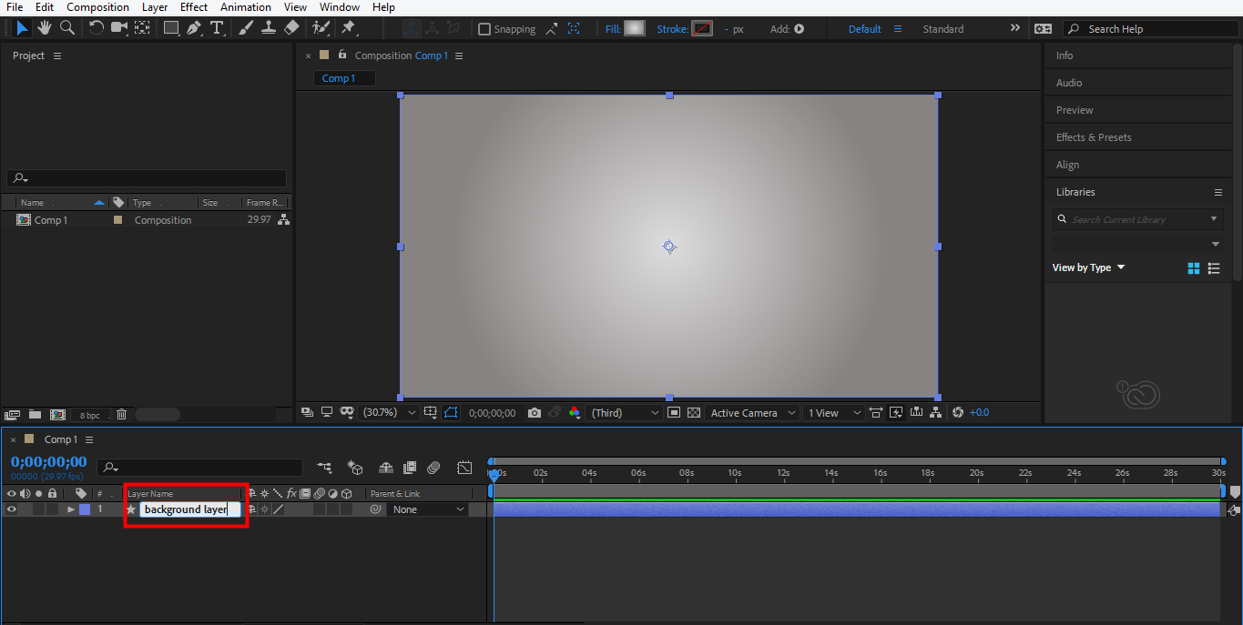Expand the background layer properties triangle

(71, 509)
